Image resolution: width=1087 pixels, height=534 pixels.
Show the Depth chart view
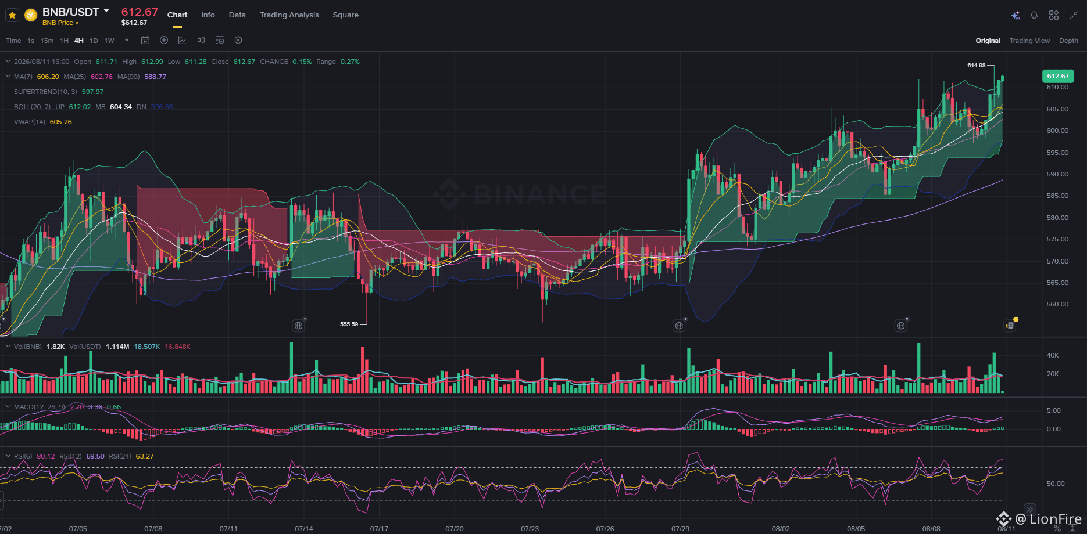[x=1068, y=41]
